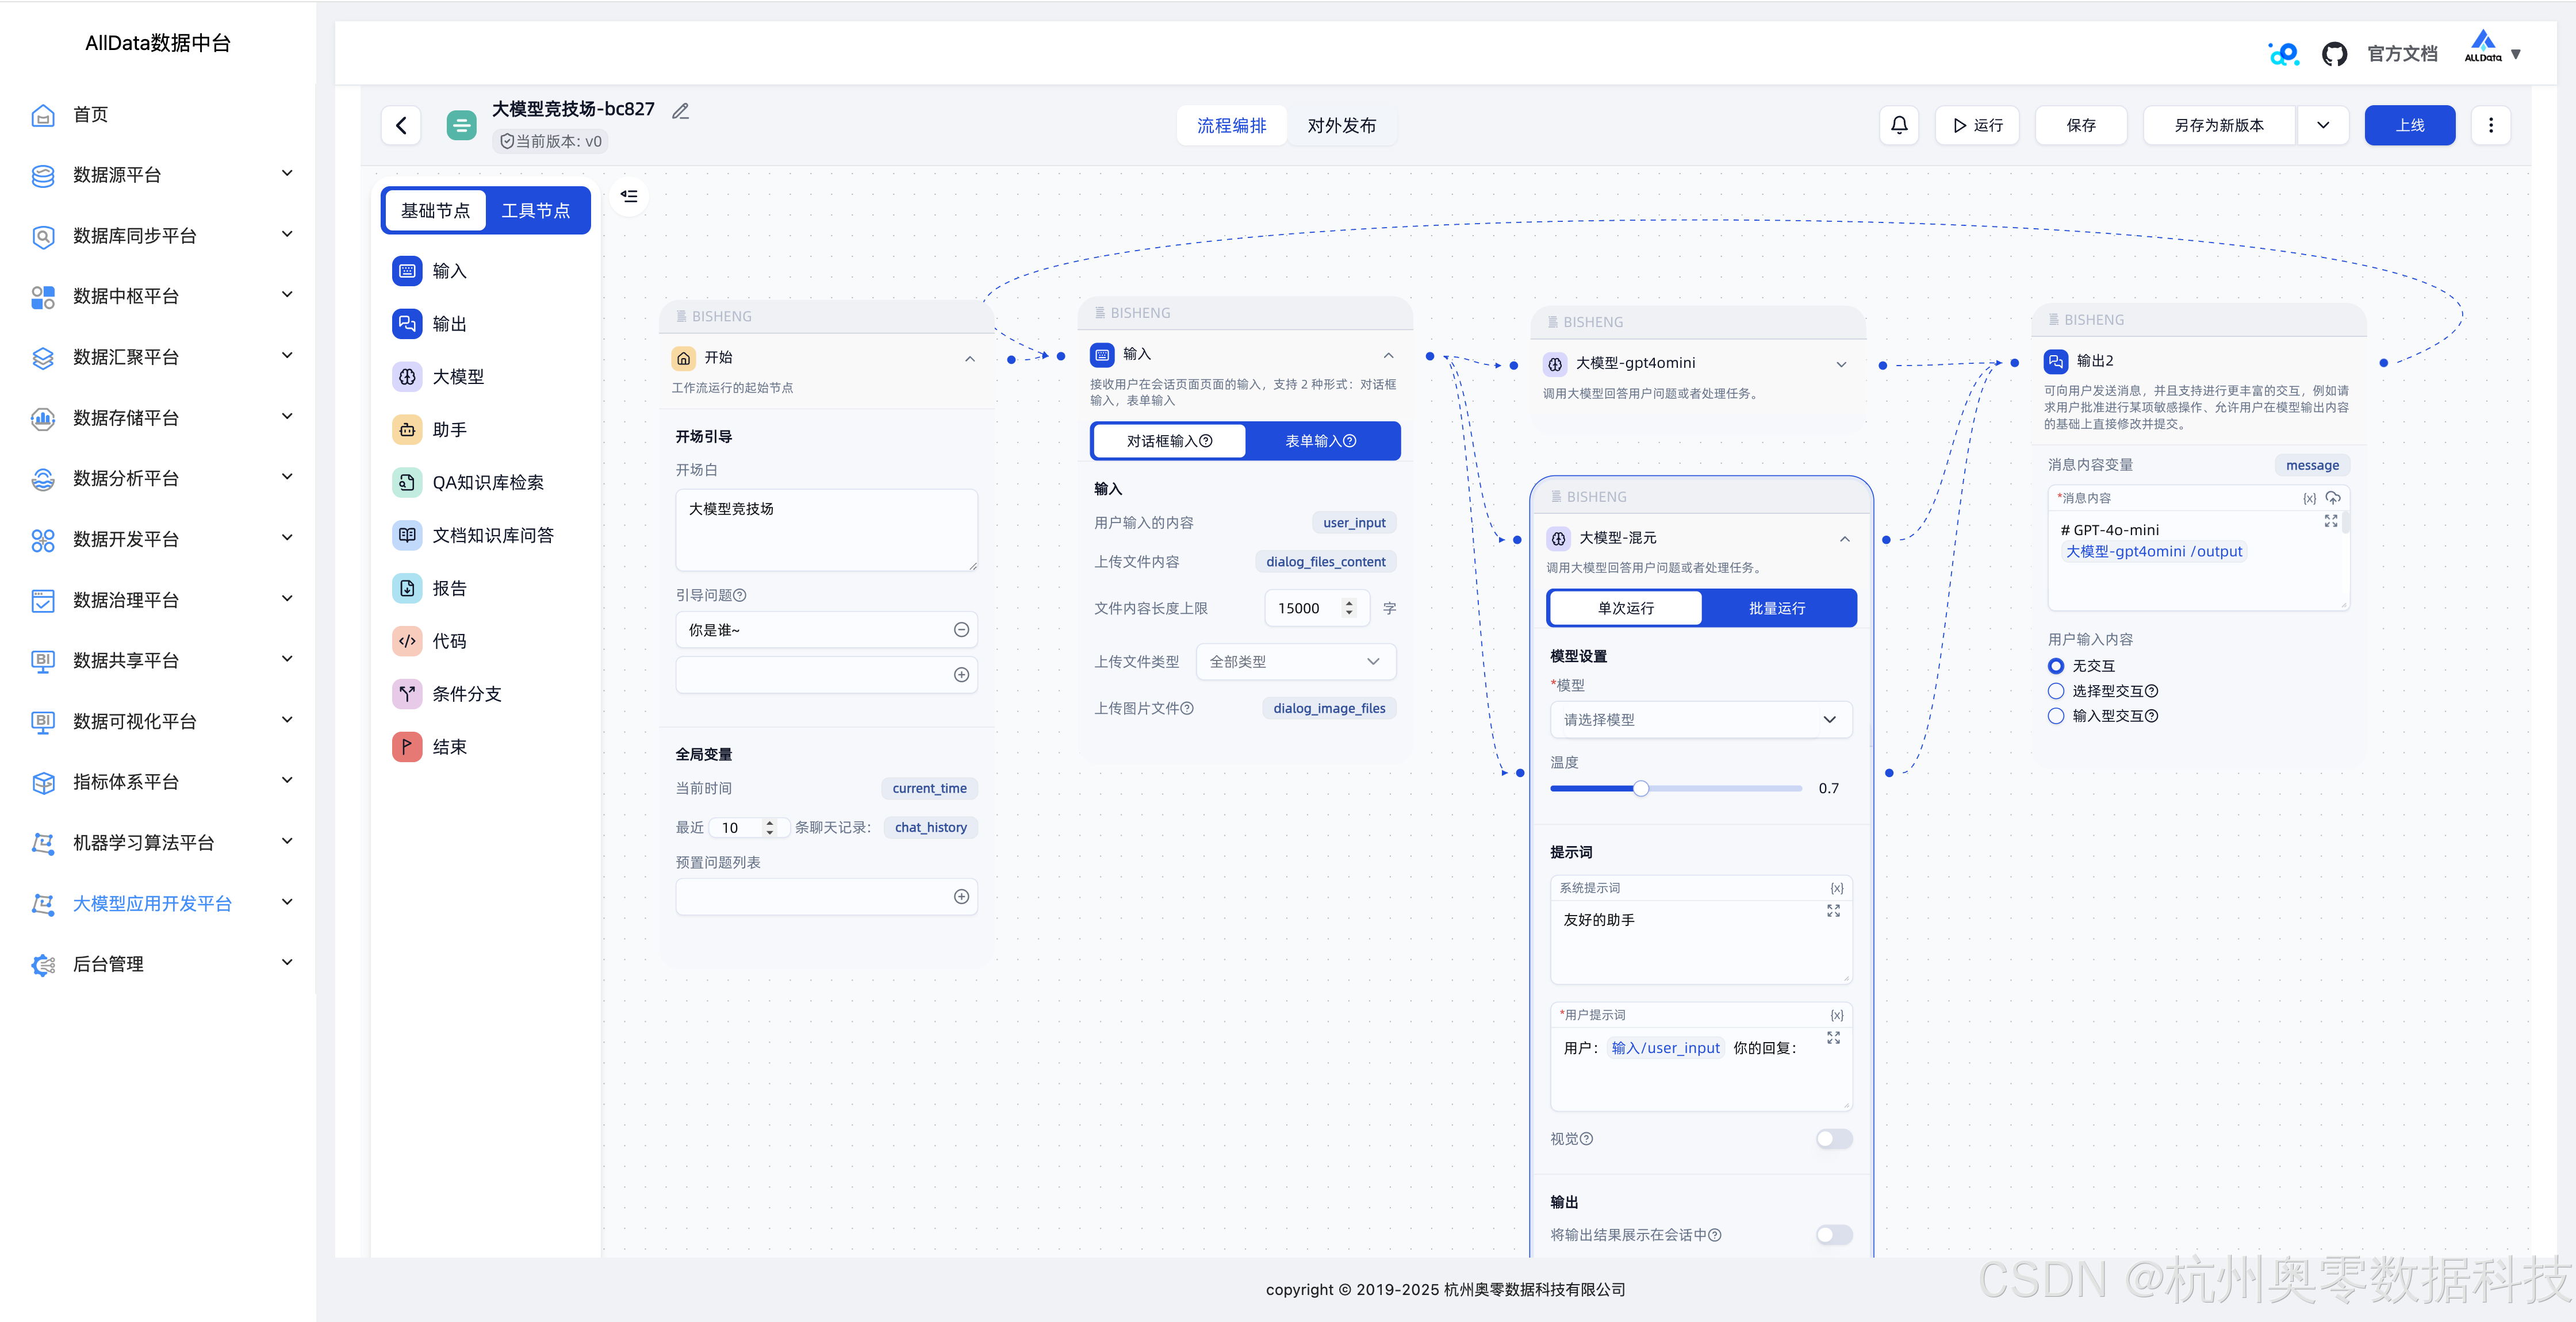Click the notification bell icon
The image size is (2576, 1322).
point(1898,125)
